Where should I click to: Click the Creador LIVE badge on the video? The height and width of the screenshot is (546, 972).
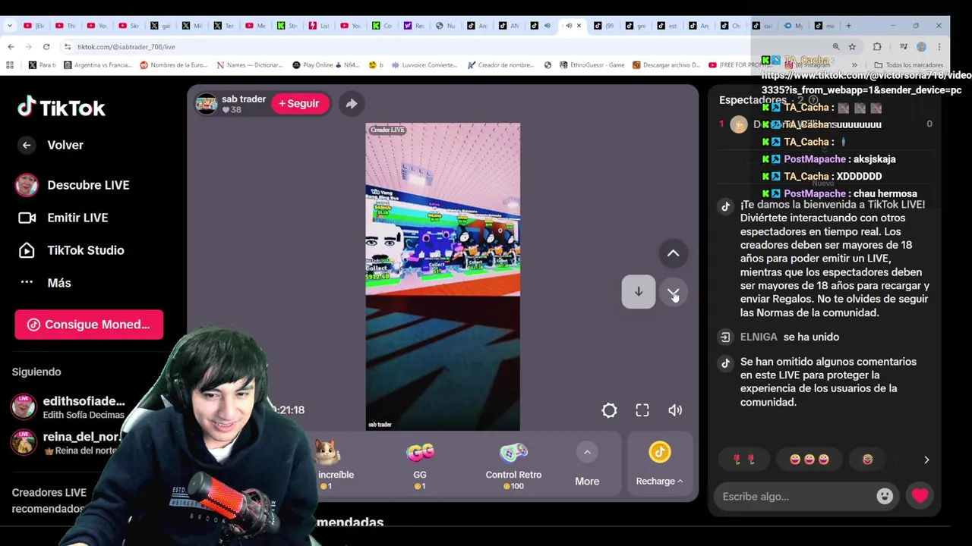tap(387, 130)
